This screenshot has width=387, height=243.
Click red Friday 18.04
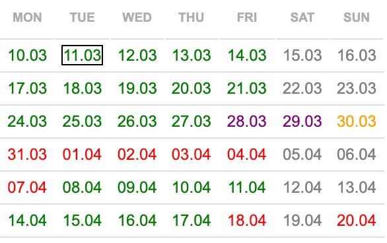247,221
